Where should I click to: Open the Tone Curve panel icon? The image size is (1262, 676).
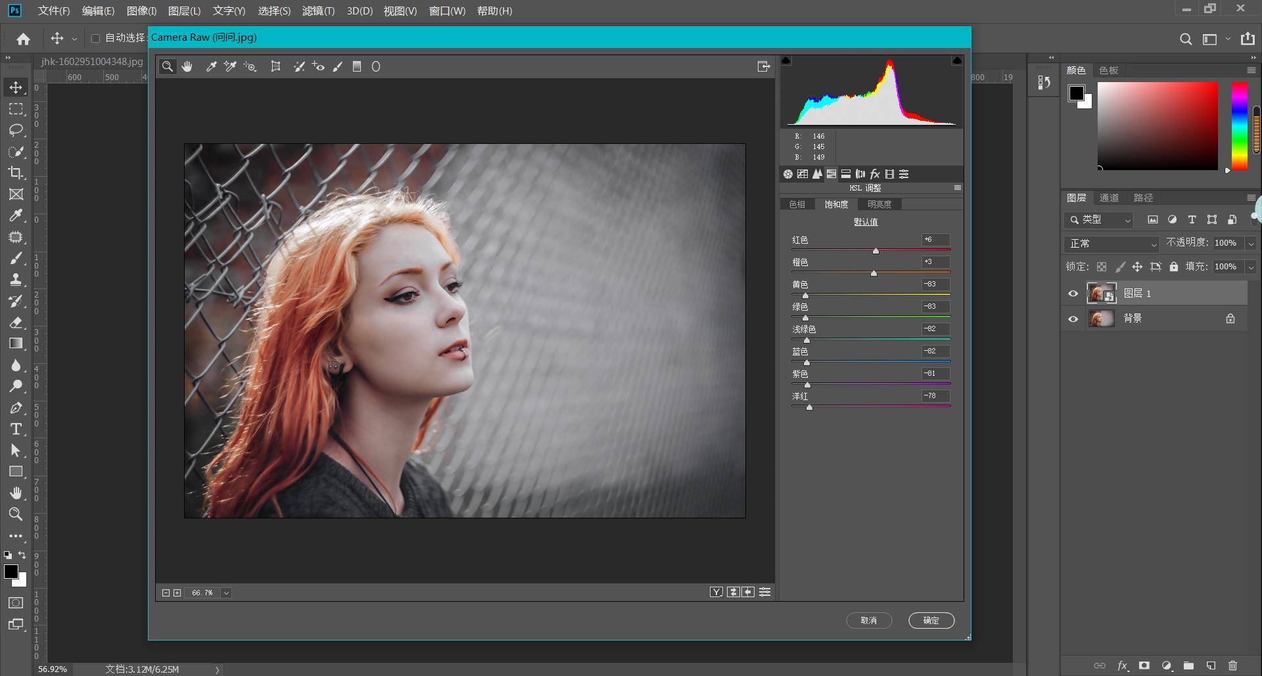(803, 174)
